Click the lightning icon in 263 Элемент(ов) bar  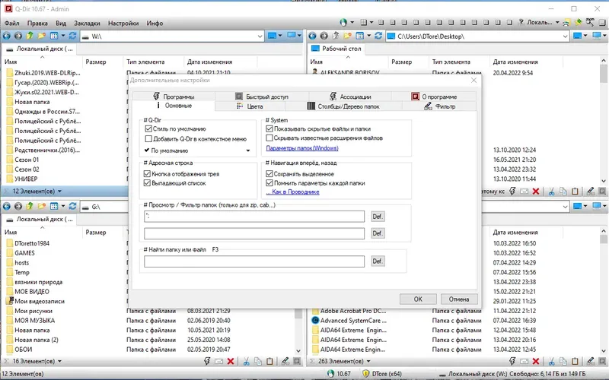click(512, 362)
